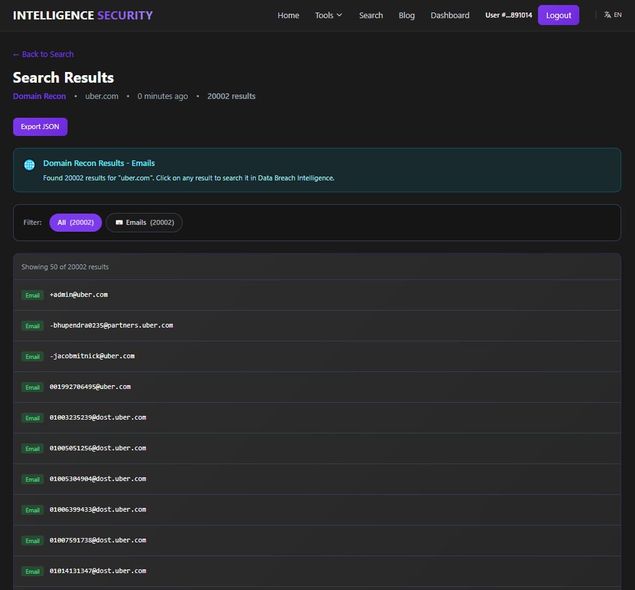Click the Intelligence Security logo
635x590 pixels.
[x=83, y=16]
